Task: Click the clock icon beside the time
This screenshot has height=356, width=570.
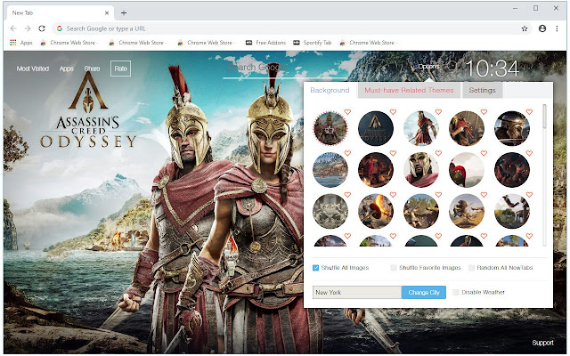Action: 452,66
